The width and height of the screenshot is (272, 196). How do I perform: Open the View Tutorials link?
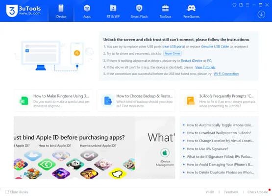205,67
